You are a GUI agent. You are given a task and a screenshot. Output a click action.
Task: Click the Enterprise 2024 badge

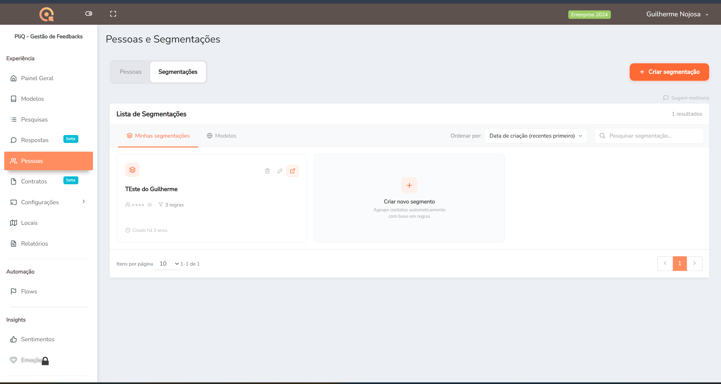589,15
